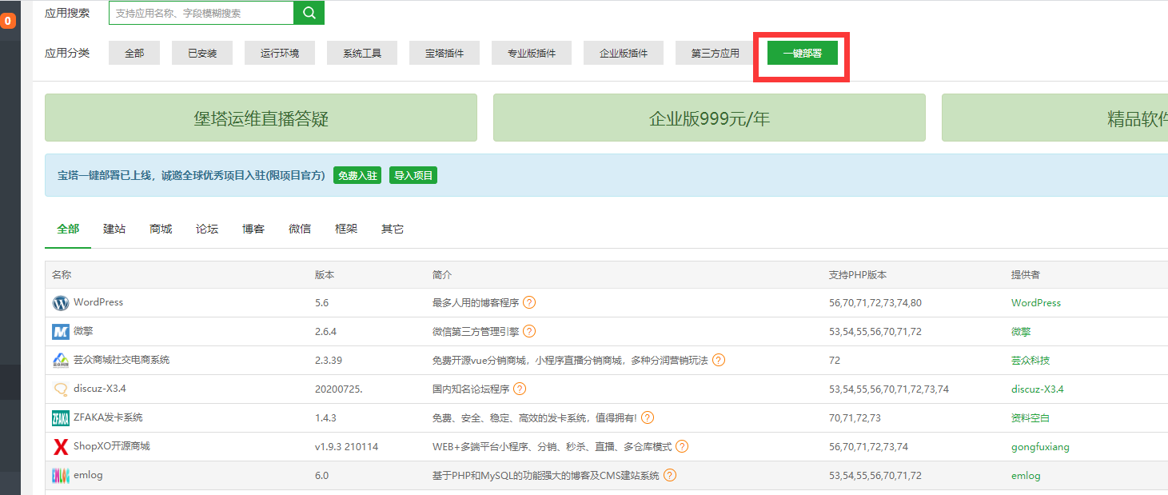Click the 芸众商城 app logo icon
The image size is (1168, 495).
[x=61, y=361]
